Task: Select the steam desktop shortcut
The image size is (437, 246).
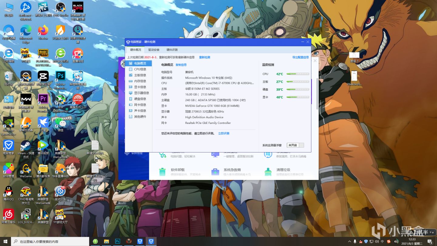Action: (26, 149)
